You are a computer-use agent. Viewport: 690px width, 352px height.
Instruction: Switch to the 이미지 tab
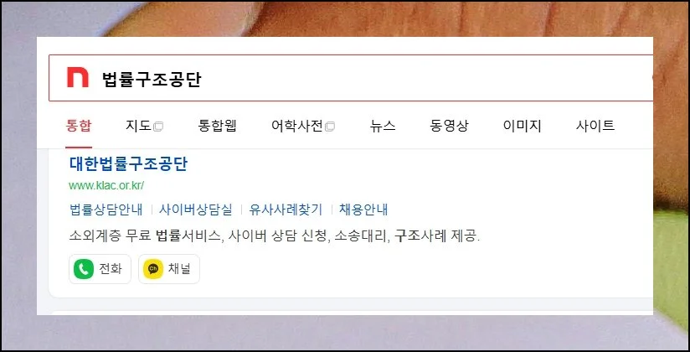click(x=522, y=126)
